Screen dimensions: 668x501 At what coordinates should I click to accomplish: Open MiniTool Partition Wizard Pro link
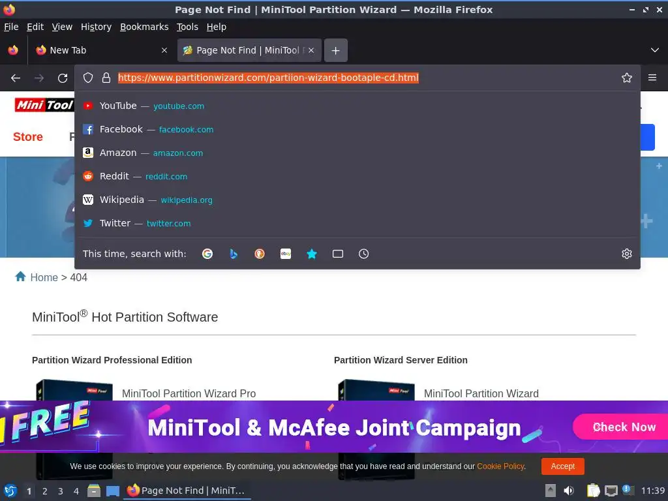189,393
